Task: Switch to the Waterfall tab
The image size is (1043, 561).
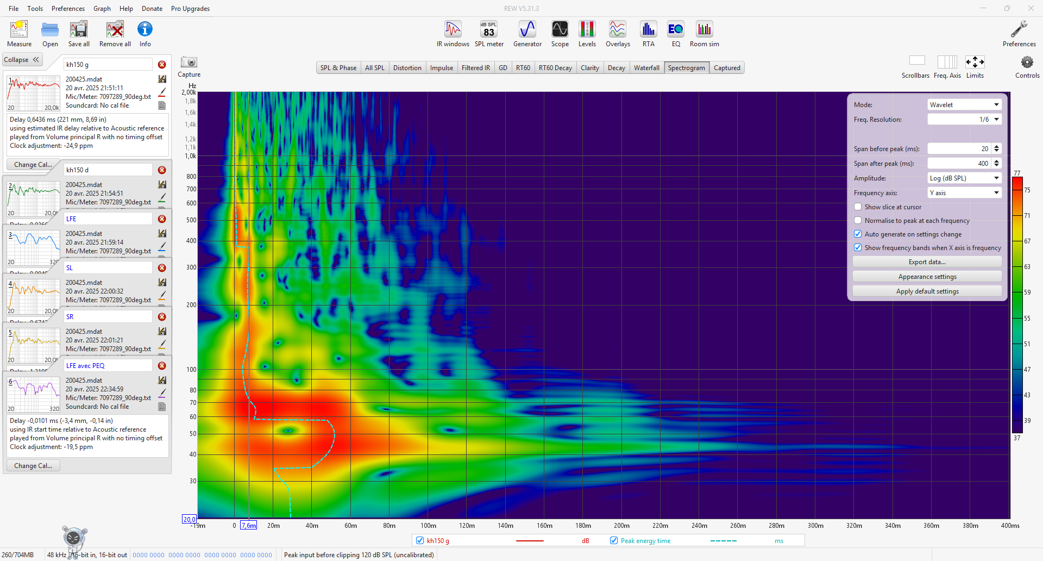Action: point(646,68)
